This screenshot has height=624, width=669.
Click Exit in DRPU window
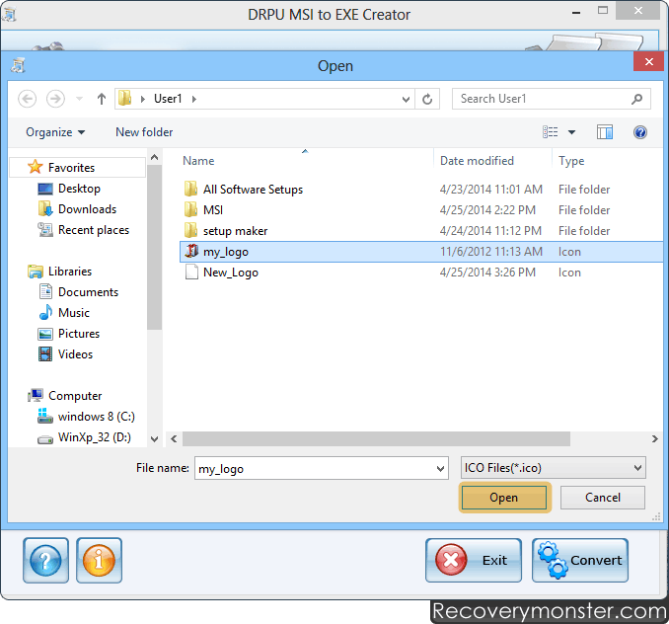click(x=474, y=561)
